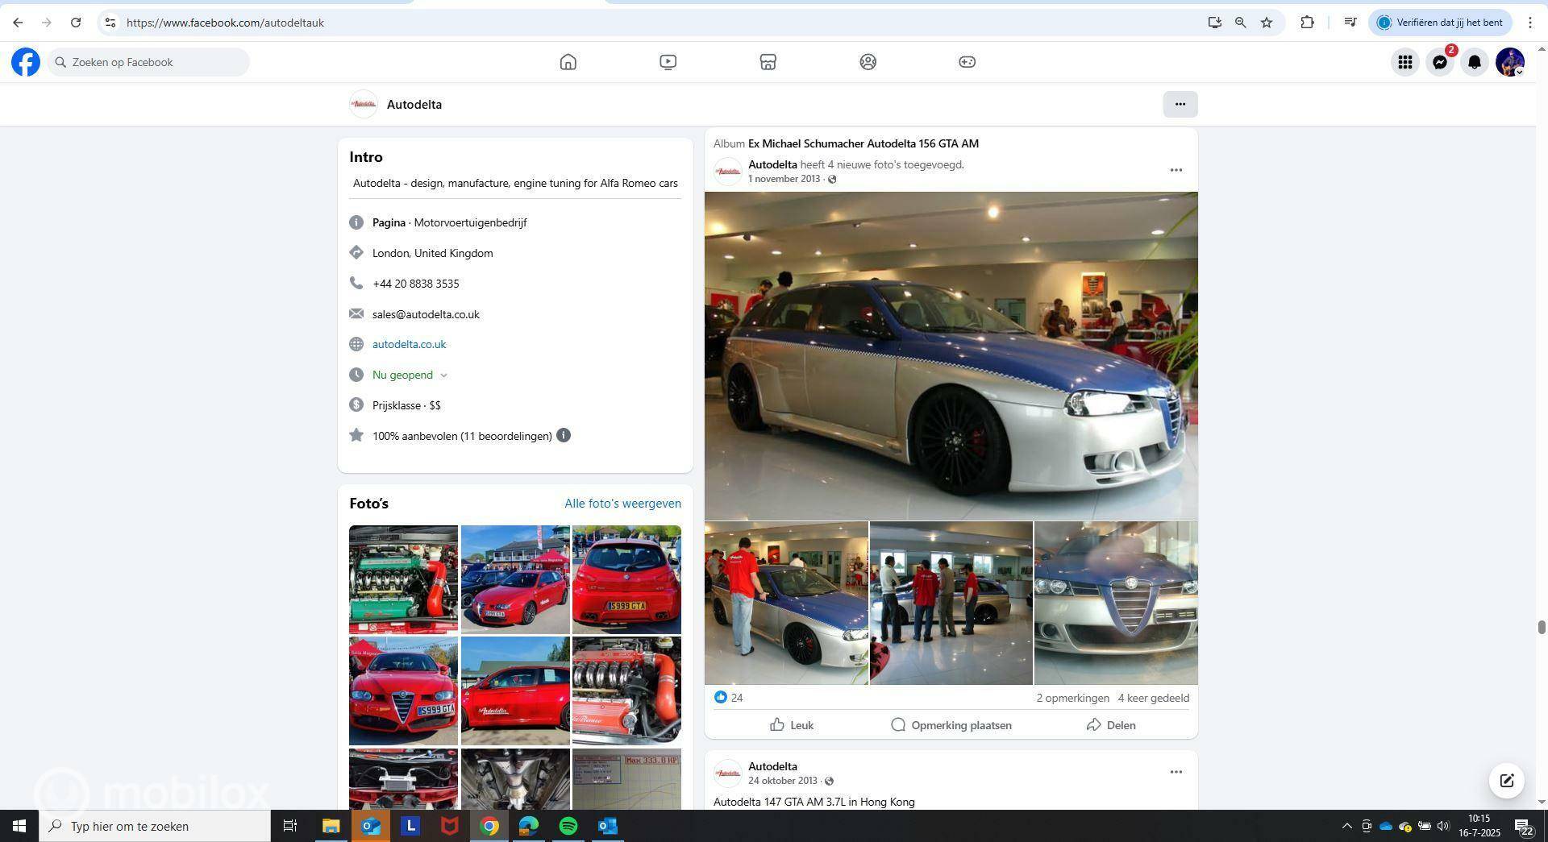
Task: Open the autodelta.co.uk website link
Action: tap(409, 344)
